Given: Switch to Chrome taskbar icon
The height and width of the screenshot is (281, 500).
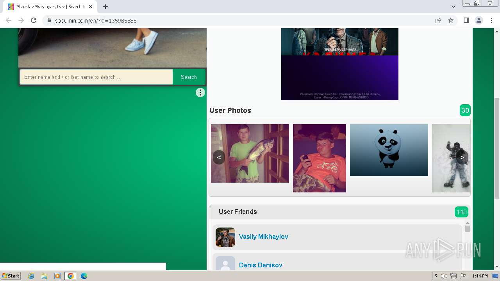Looking at the screenshot, I should 71,276.
